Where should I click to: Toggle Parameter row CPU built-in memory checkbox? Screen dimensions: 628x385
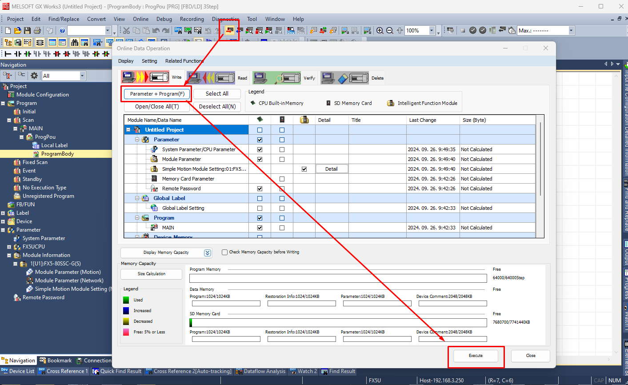coord(260,140)
